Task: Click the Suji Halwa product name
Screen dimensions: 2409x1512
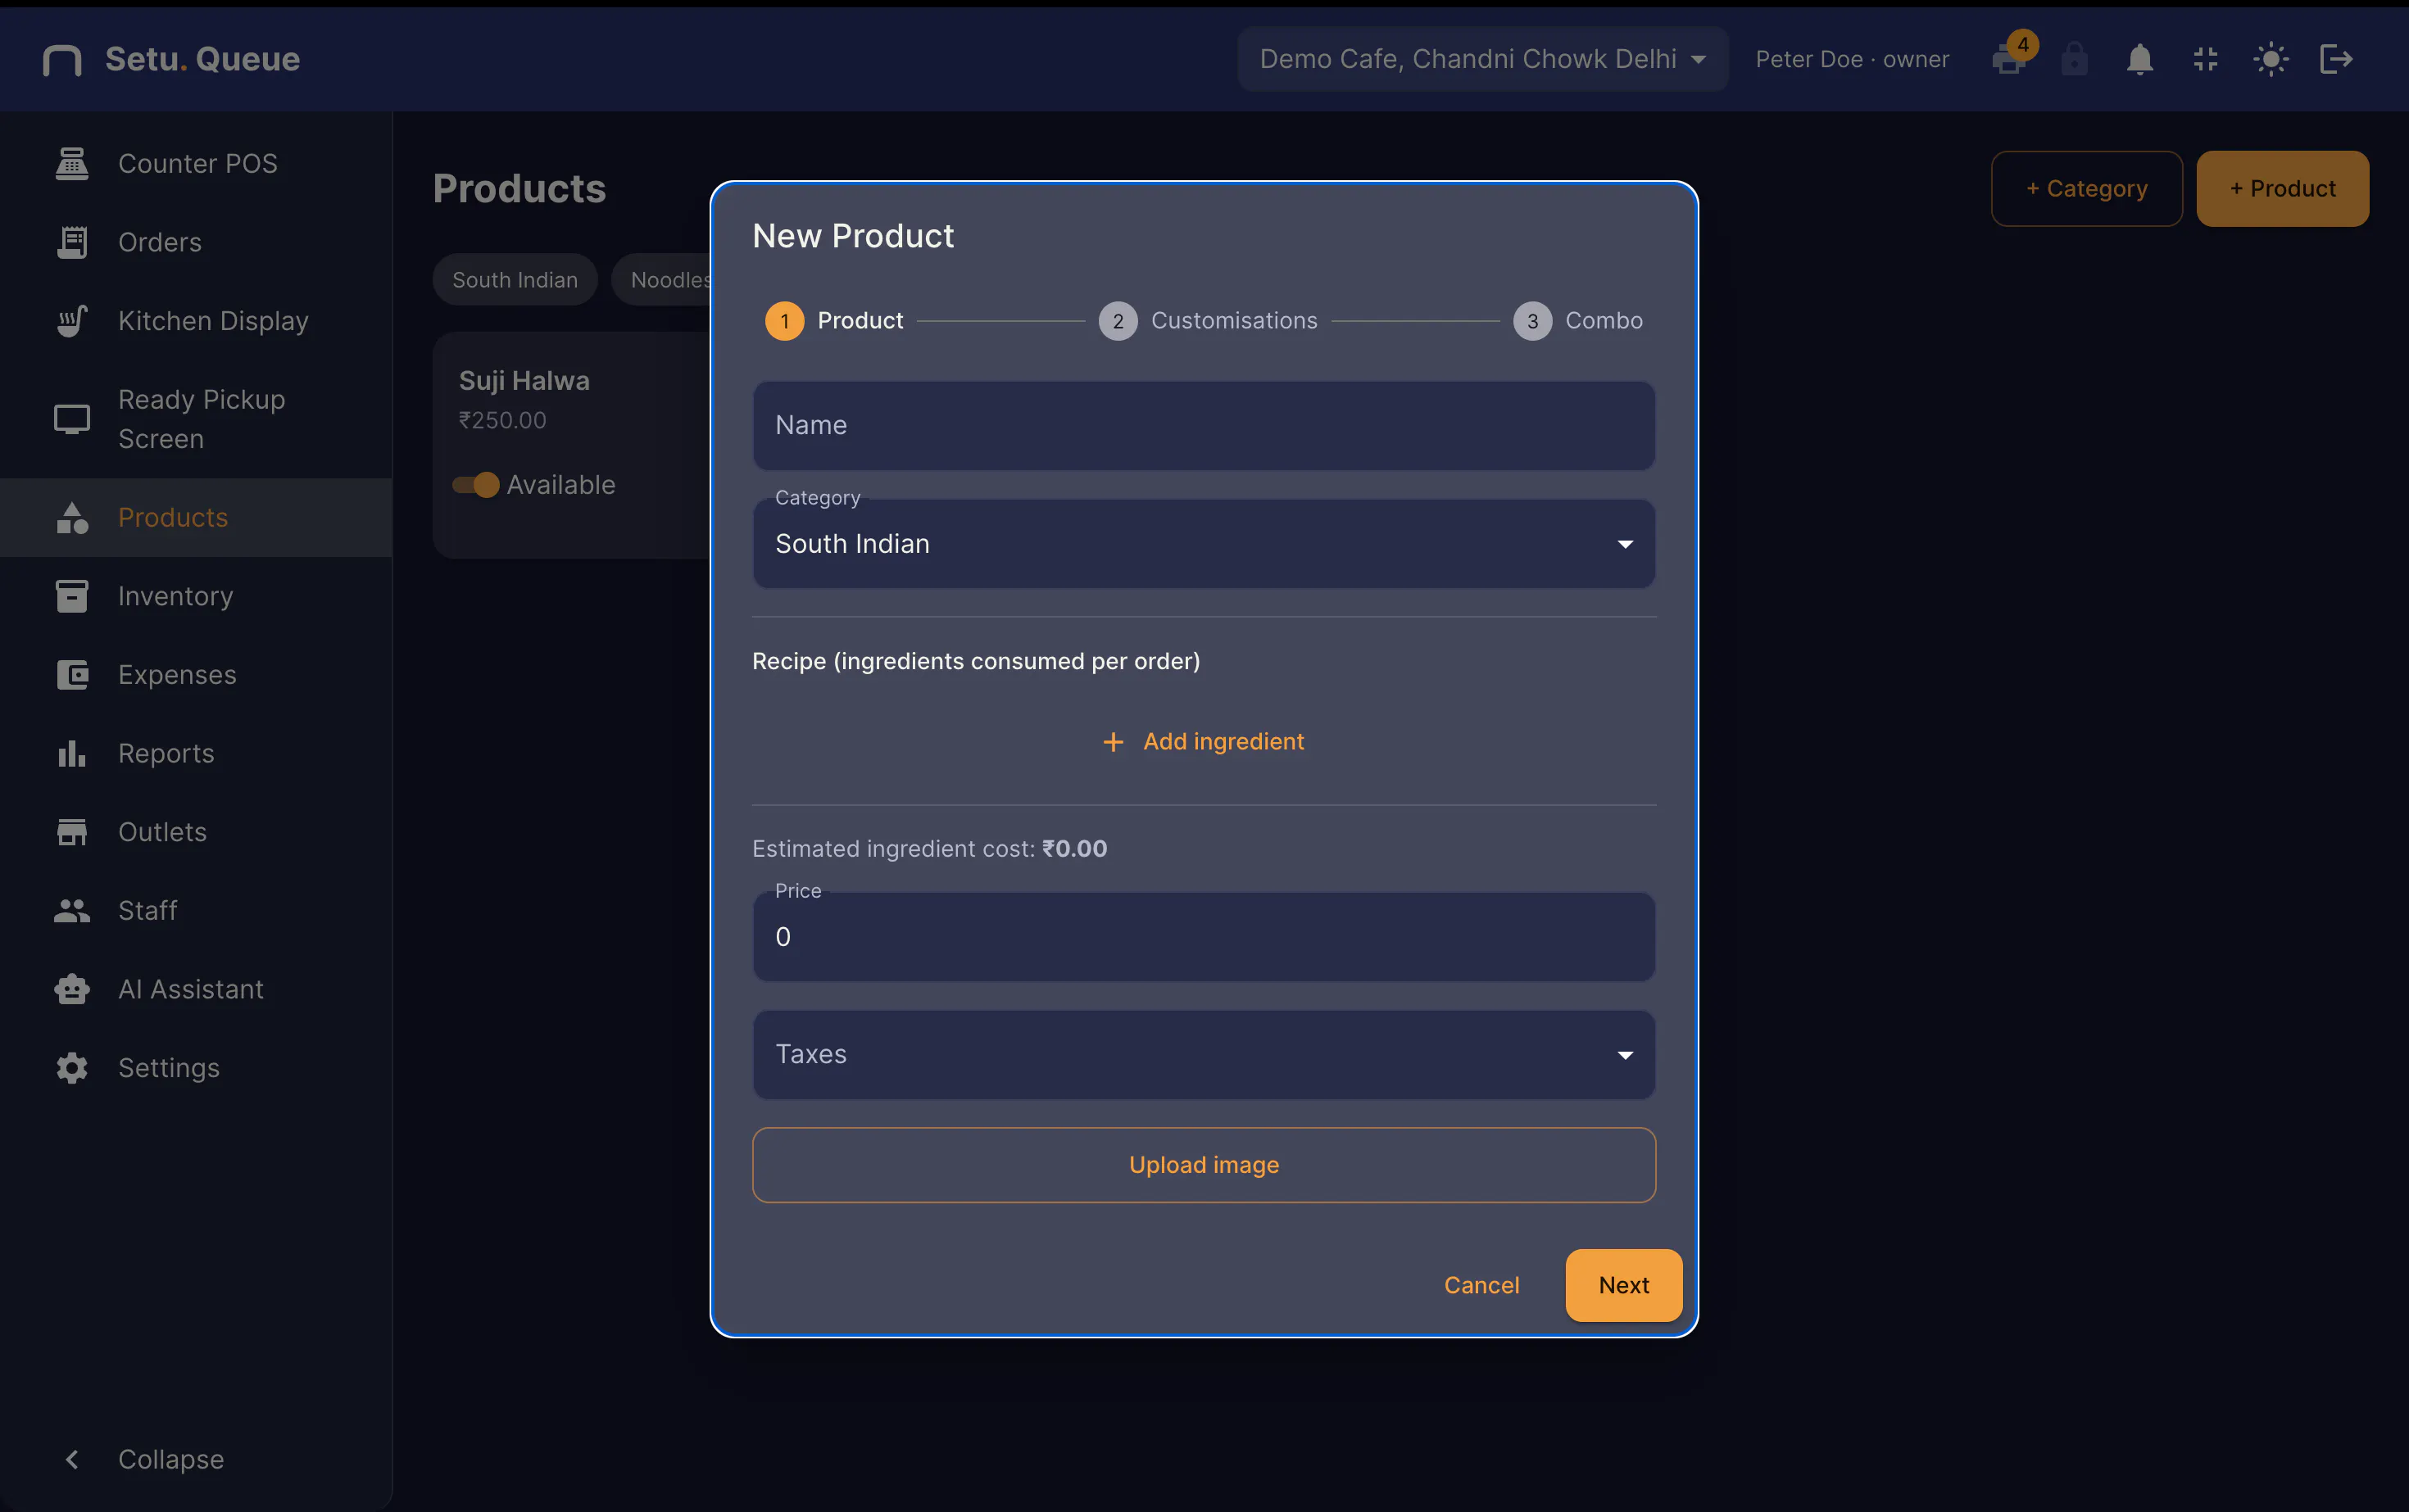Action: 524,381
